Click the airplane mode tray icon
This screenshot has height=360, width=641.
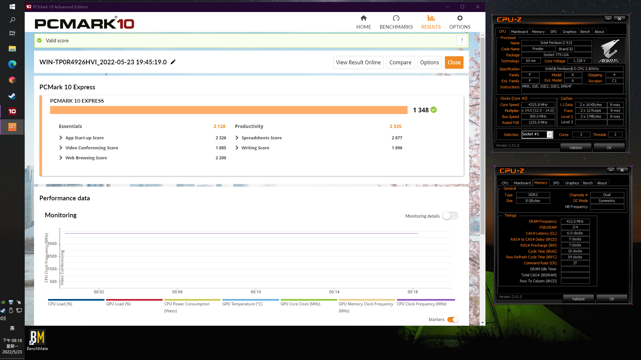[x=19, y=302]
